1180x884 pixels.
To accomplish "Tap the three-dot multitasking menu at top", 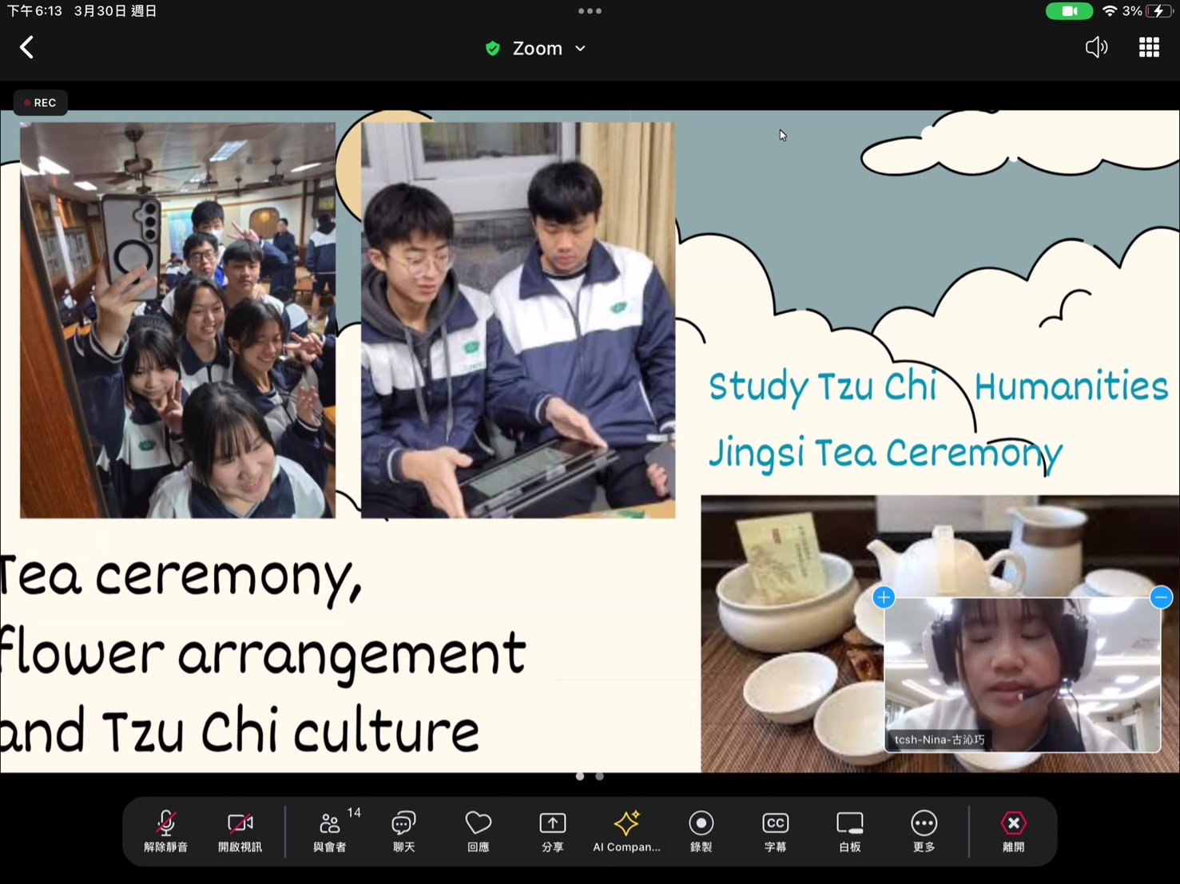I will pyautogui.click(x=590, y=11).
